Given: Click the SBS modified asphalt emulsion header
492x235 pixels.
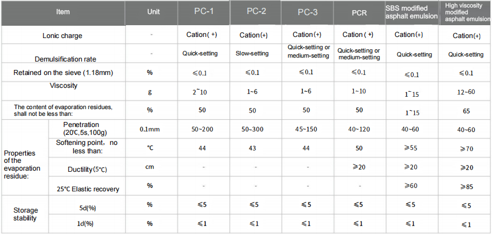Looking at the screenshot, I should [x=413, y=12].
